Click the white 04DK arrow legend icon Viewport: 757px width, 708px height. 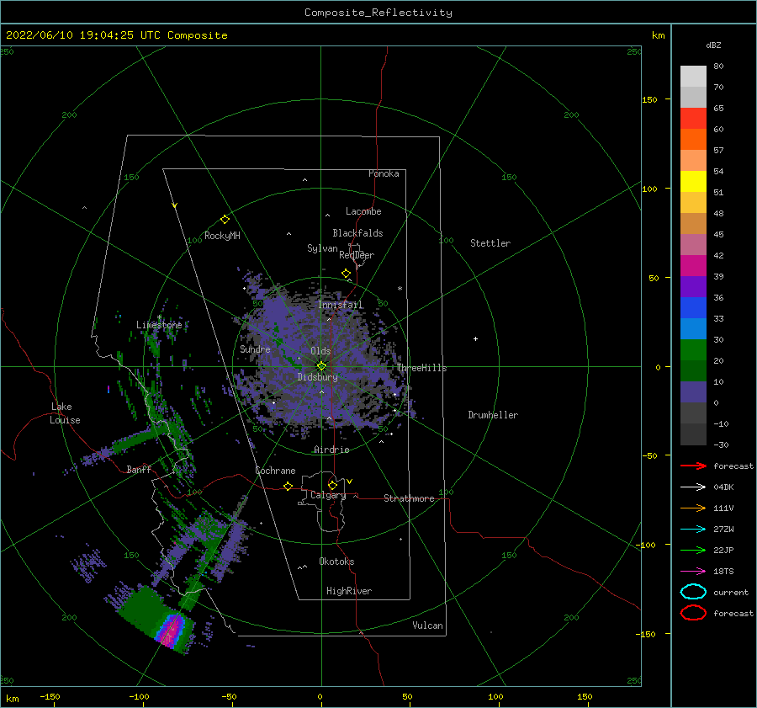click(693, 487)
